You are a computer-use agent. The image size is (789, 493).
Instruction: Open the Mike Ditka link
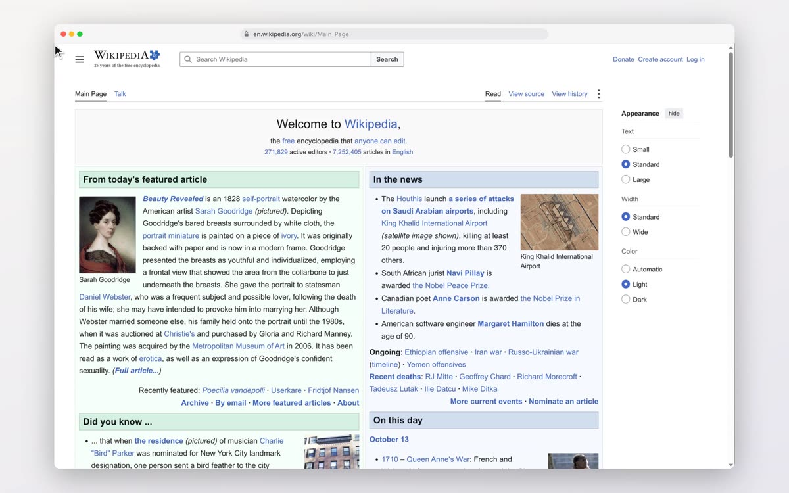(479, 389)
